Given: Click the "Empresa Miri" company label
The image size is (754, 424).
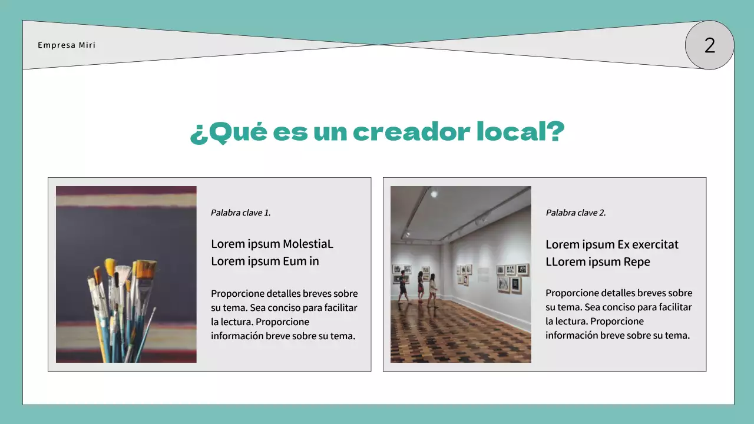Looking at the screenshot, I should click(x=67, y=45).
